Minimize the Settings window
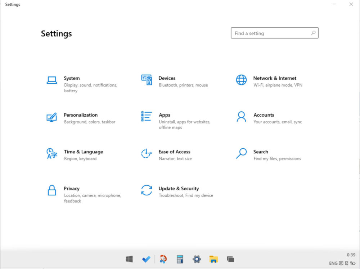This screenshot has height=269, width=360. click(x=334, y=4)
